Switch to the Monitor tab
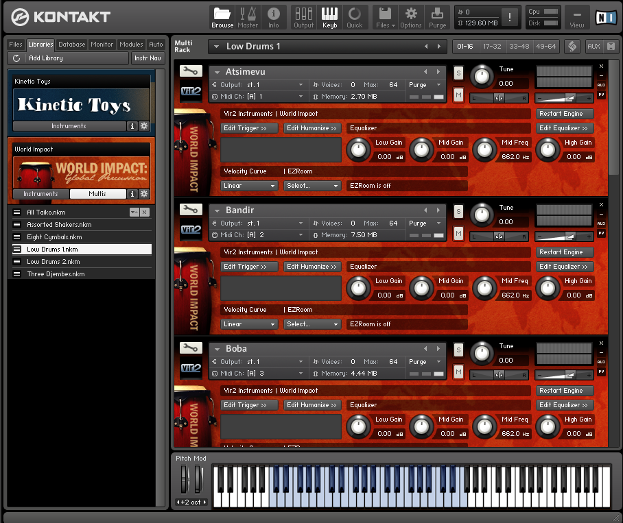The width and height of the screenshot is (623, 523). (x=102, y=44)
